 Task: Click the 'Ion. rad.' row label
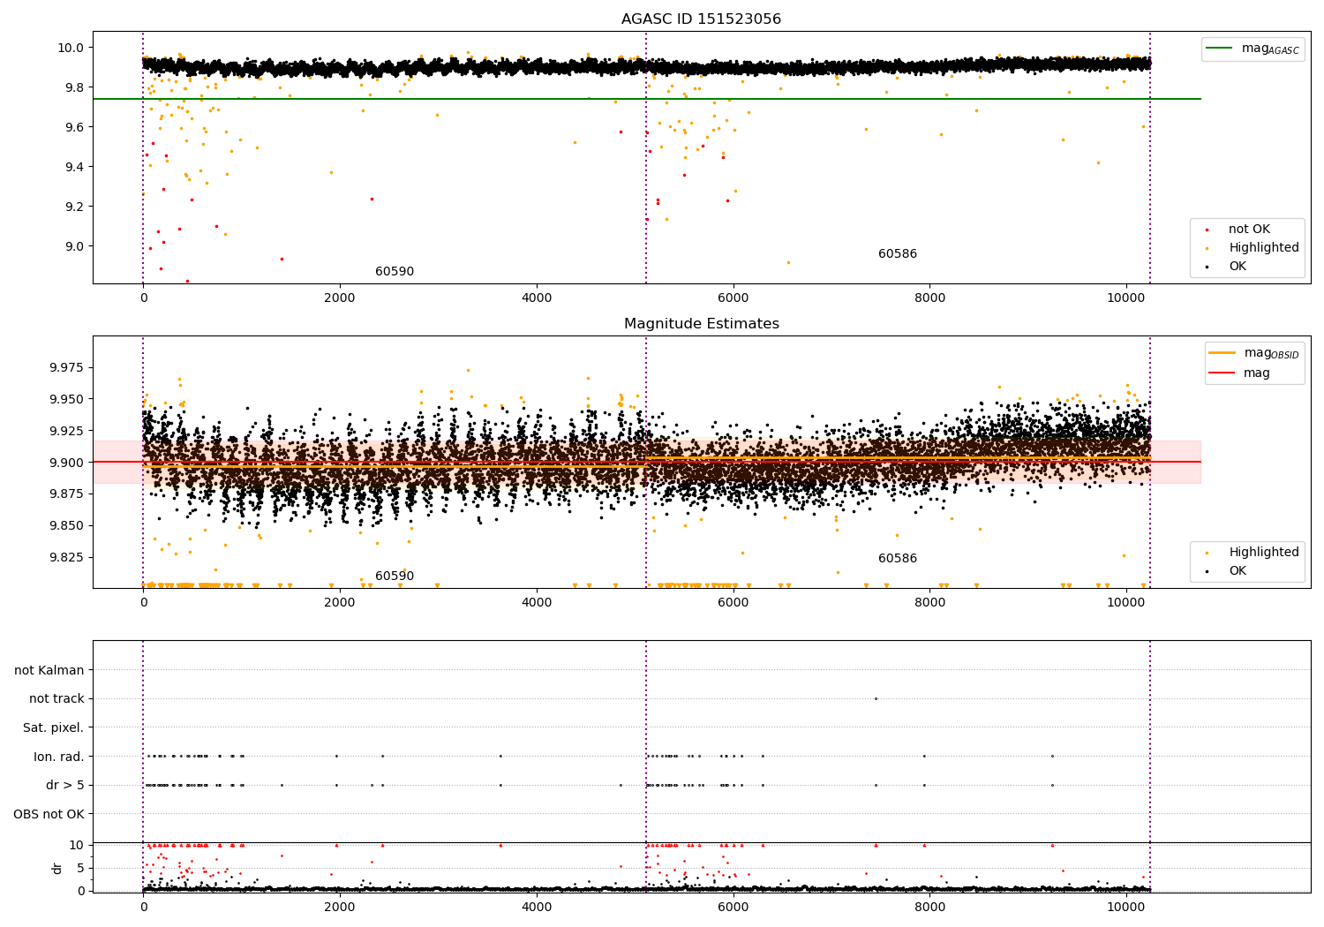pos(59,757)
